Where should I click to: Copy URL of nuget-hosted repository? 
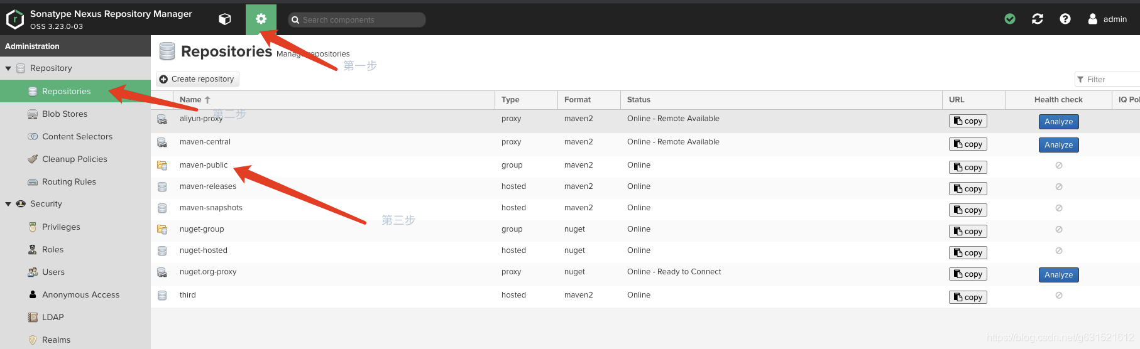pos(968,253)
